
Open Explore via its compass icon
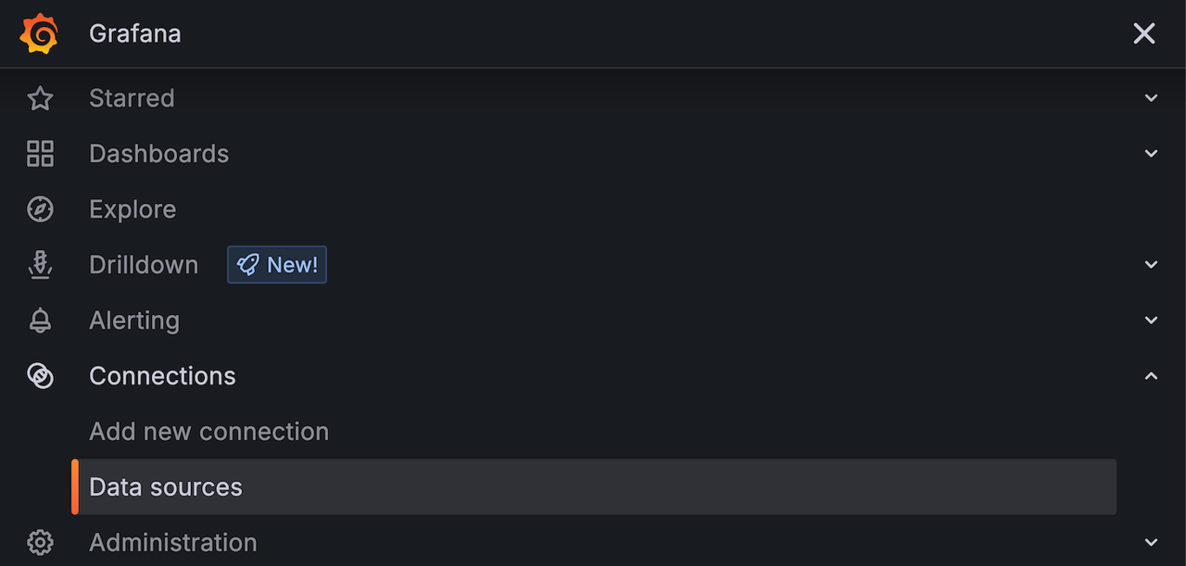coord(40,209)
